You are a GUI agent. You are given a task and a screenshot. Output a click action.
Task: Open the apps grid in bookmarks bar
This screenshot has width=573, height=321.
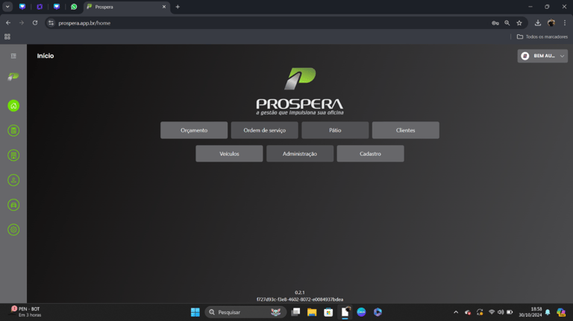(x=7, y=36)
